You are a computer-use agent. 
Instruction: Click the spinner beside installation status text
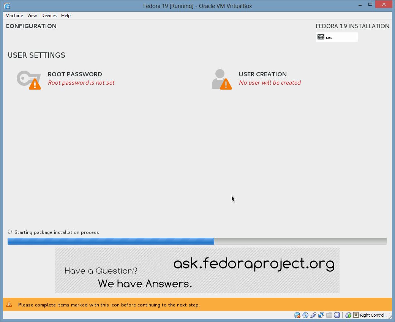tap(10, 232)
